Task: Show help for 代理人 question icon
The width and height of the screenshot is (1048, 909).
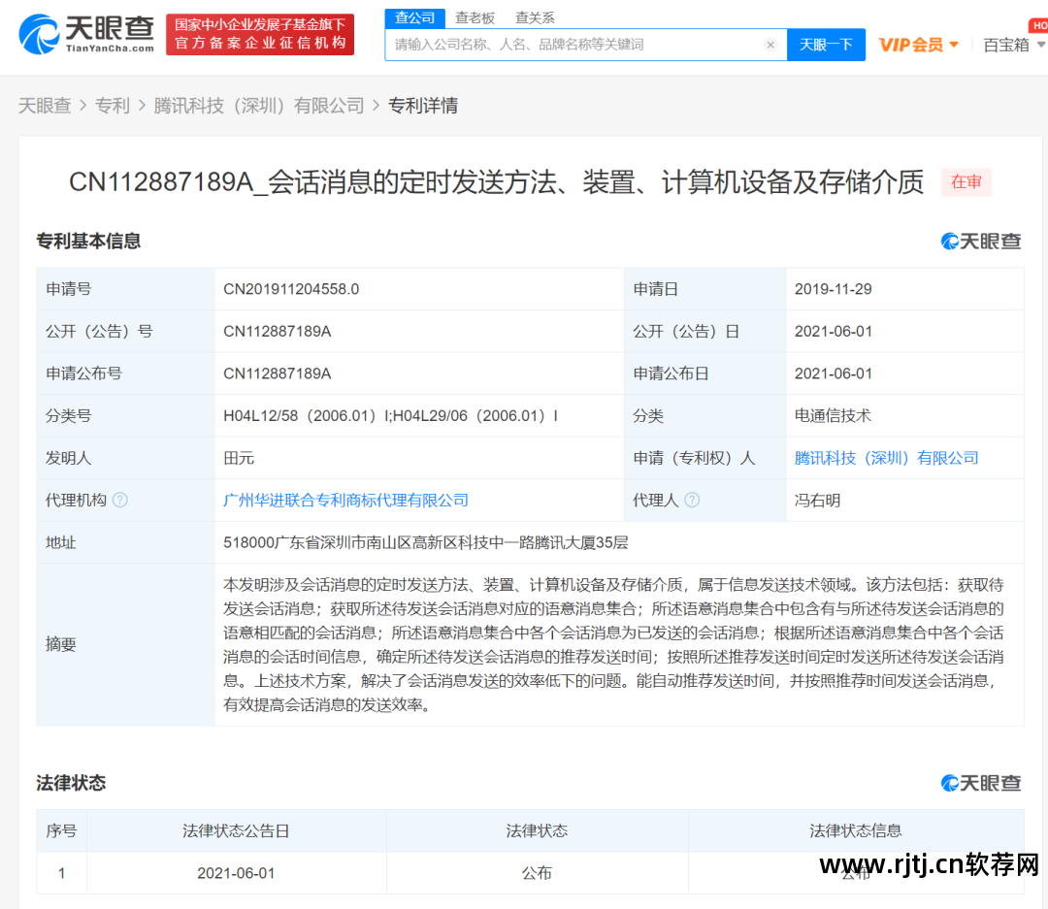Action: coord(693,500)
